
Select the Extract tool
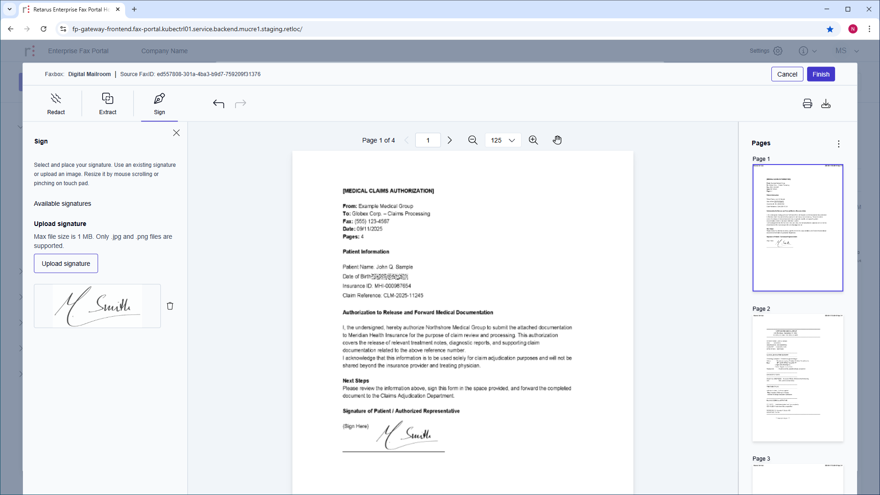tap(108, 104)
